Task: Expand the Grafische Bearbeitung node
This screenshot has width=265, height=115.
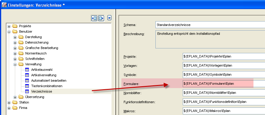Action: [x=15, y=48]
